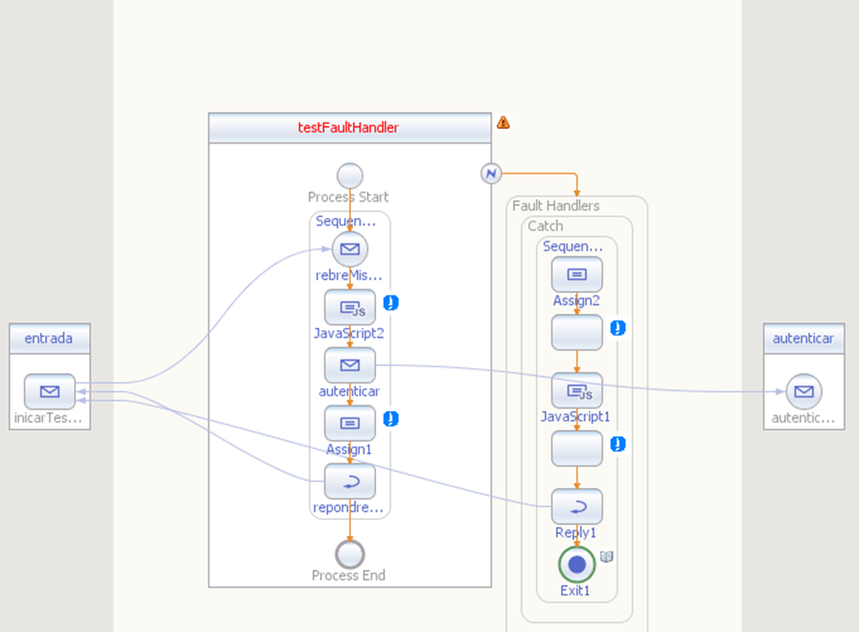Click the blue info badge next to JavaScript2

[391, 303]
